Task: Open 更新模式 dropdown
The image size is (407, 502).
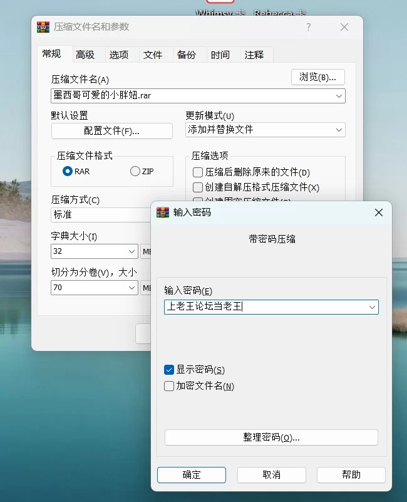Action: click(265, 130)
